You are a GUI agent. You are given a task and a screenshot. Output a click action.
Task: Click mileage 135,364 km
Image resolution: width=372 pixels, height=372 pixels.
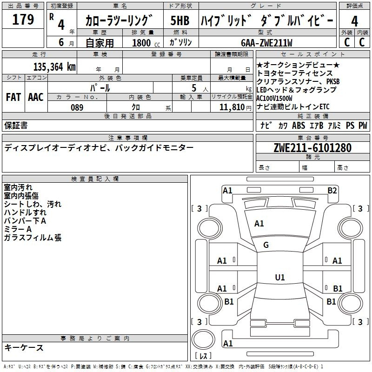coord(54,67)
